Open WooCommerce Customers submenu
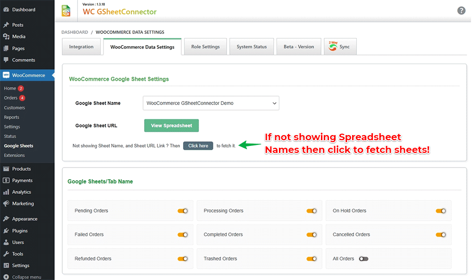 [15, 108]
